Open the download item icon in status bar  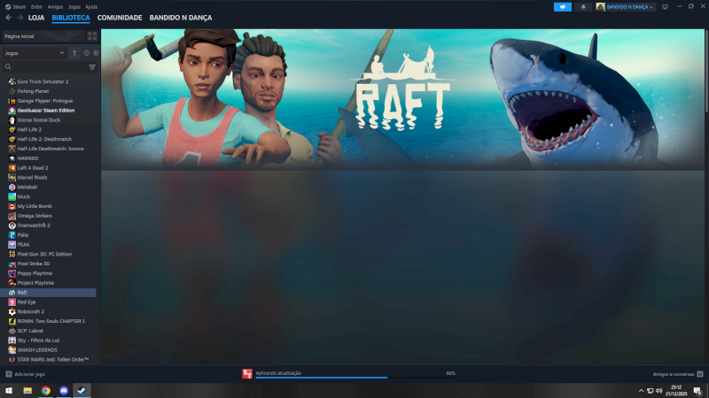point(247,373)
